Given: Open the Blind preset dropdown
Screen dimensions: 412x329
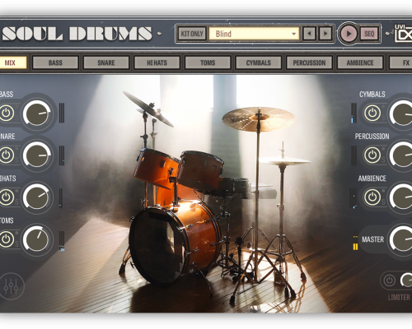Looking at the screenshot, I should tap(254, 34).
